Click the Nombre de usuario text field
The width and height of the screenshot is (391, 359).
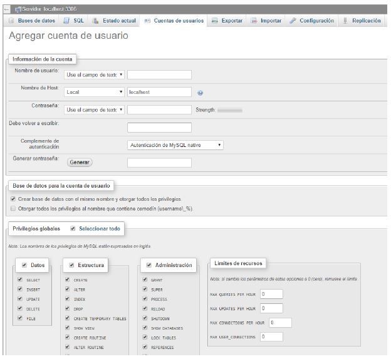tap(159, 74)
